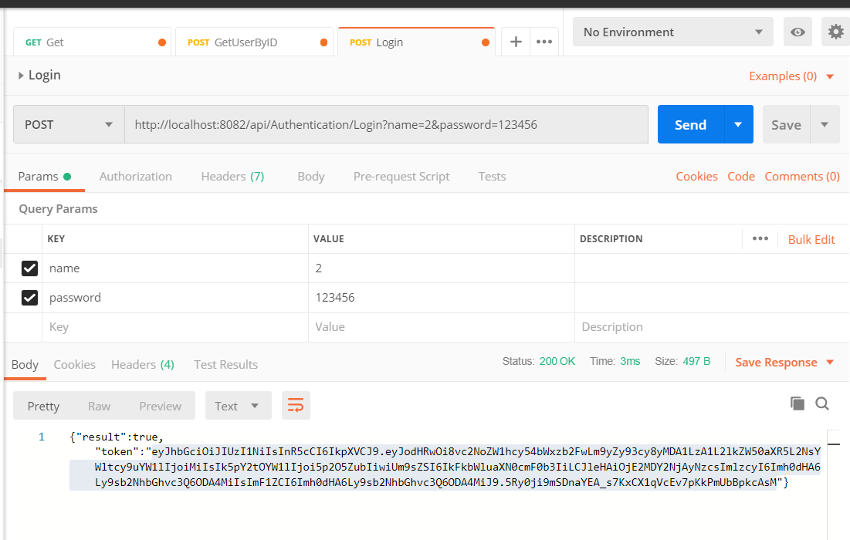Open Pre-request Script tab
The height and width of the screenshot is (540, 850).
click(x=401, y=177)
